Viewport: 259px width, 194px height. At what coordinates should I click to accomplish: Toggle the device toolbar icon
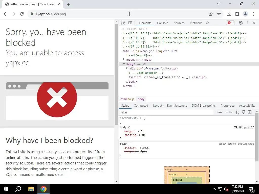pyautogui.click(x=130, y=23)
